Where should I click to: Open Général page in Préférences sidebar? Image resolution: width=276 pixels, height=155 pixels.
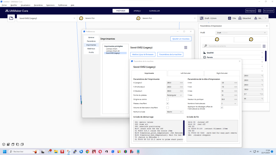[x=91, y=37]
